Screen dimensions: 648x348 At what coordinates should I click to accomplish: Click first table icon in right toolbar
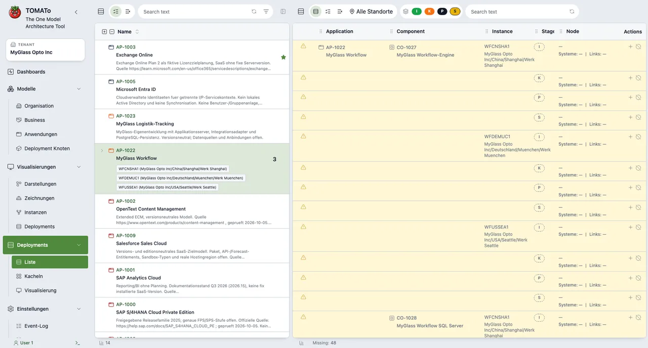(x=301, y=12)
